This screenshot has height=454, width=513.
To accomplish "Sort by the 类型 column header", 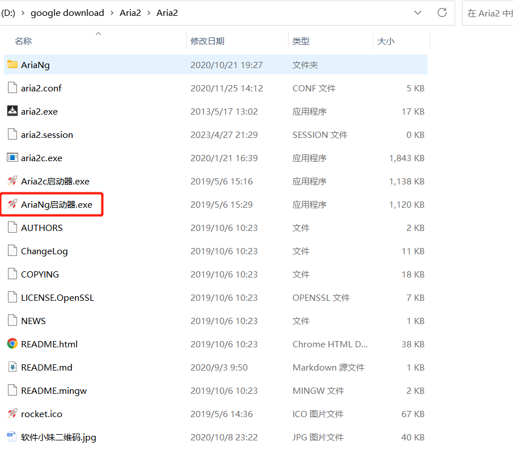I will (301, 41).
